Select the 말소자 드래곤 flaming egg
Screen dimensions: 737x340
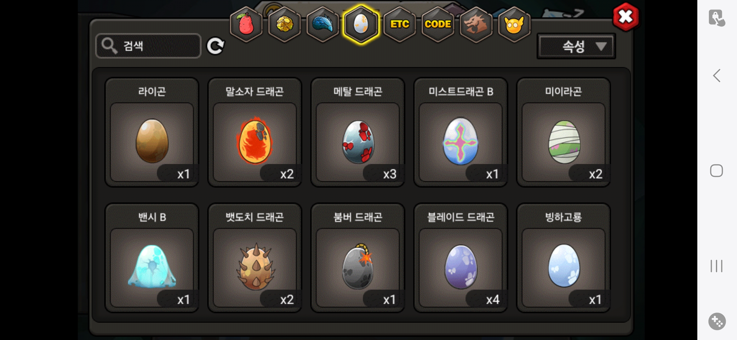(255, 132)
